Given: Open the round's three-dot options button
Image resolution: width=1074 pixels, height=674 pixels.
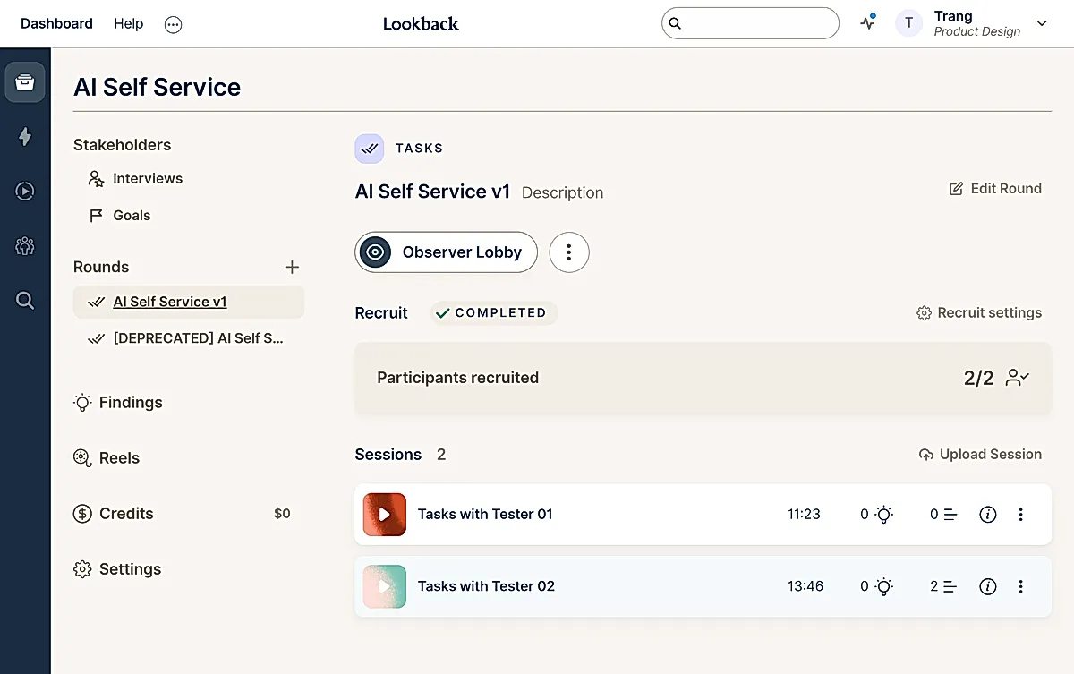Looking at the screenshot, I should point(569,252).
